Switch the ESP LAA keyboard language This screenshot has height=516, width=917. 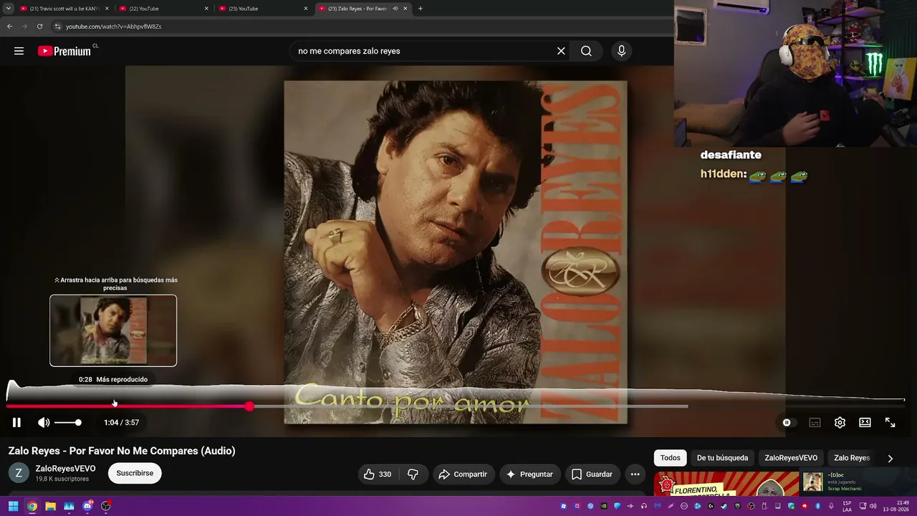[x=848, y=506]
